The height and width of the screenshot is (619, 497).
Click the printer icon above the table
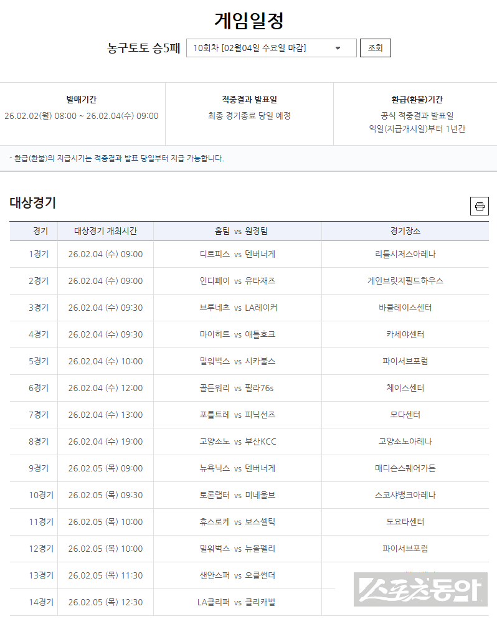click(x=479, y=206)
